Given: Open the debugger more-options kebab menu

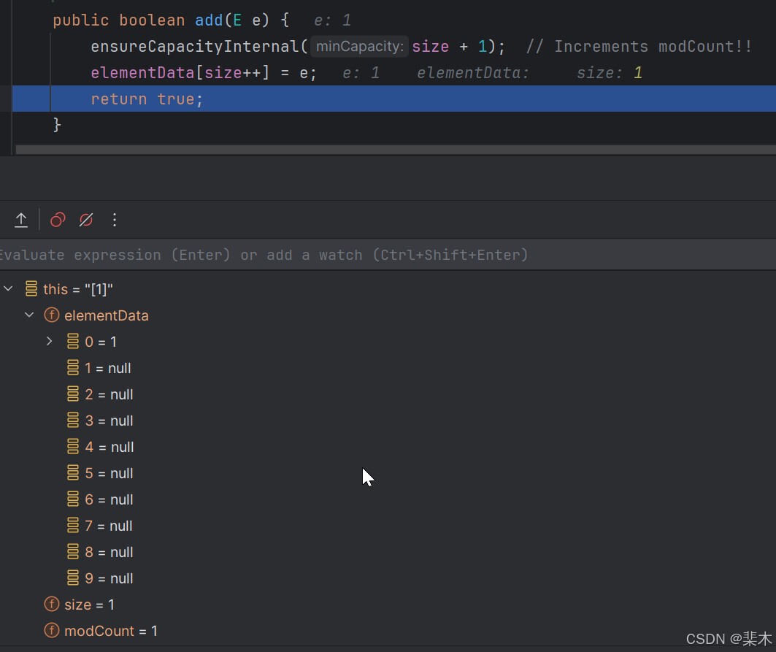Looking at the screenshot, I should coord(115,220).
